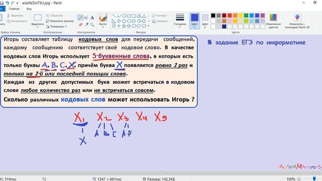Choose the Rounded rectangle shape
The image size is (322, 181).
tap(134, 16)
